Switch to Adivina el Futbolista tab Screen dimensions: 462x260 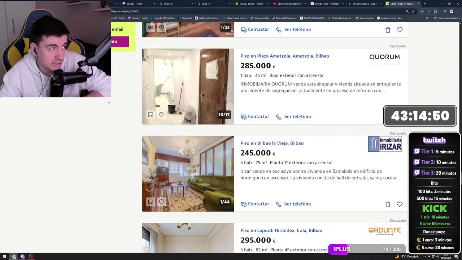point(289,4)
